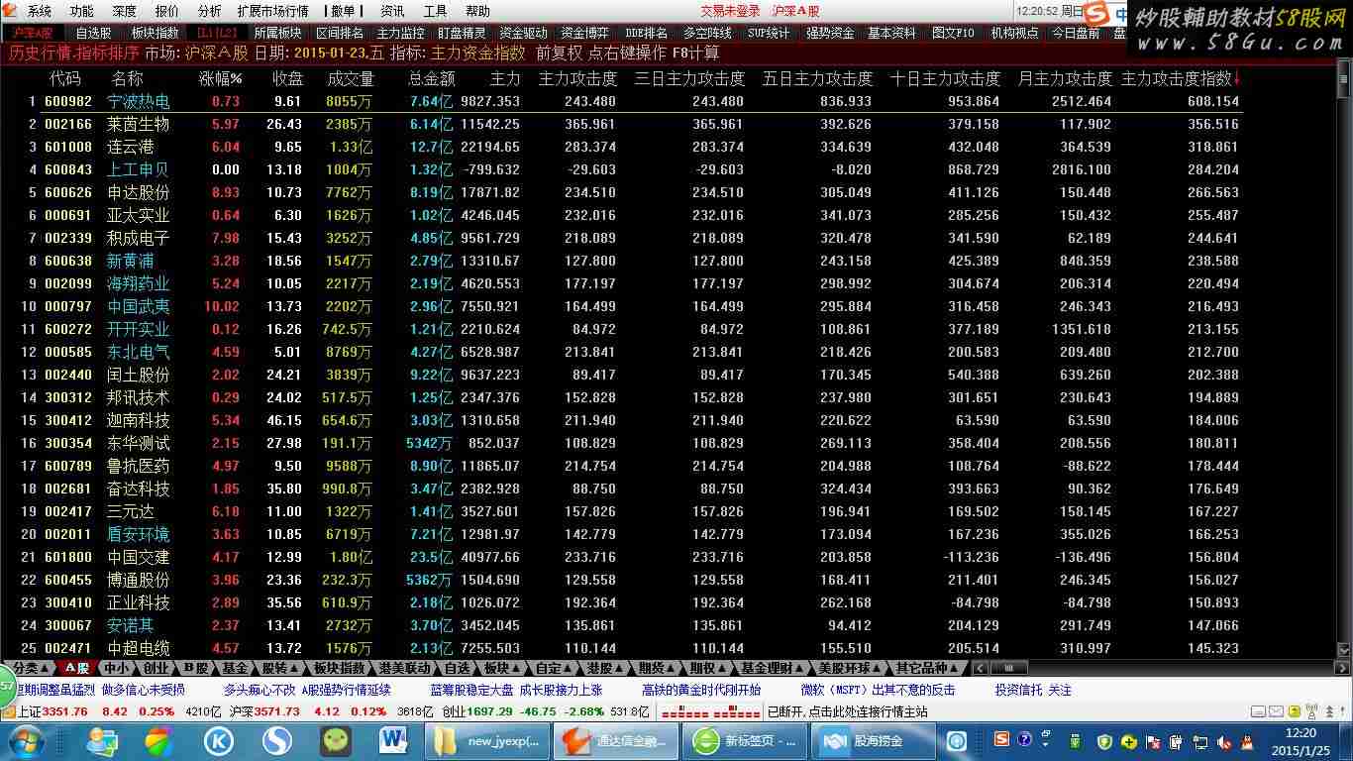The image size is (1353, 761).
Task: Select stock code 300067
Action: click(x=68, y=625)
